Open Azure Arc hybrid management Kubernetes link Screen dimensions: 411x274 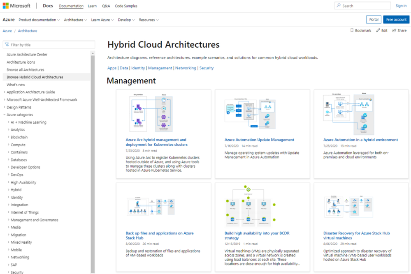pyautogui.click(x=156, y=142)
